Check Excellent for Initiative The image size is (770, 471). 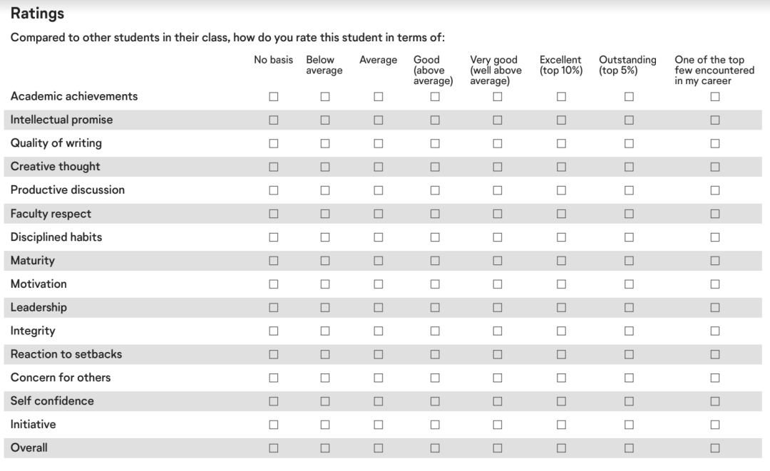pos(561,425)
